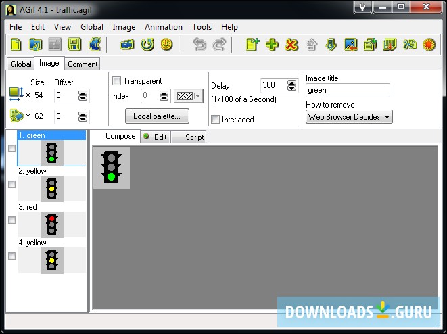Open the Global menu in the menu bar

coord(92,27)
